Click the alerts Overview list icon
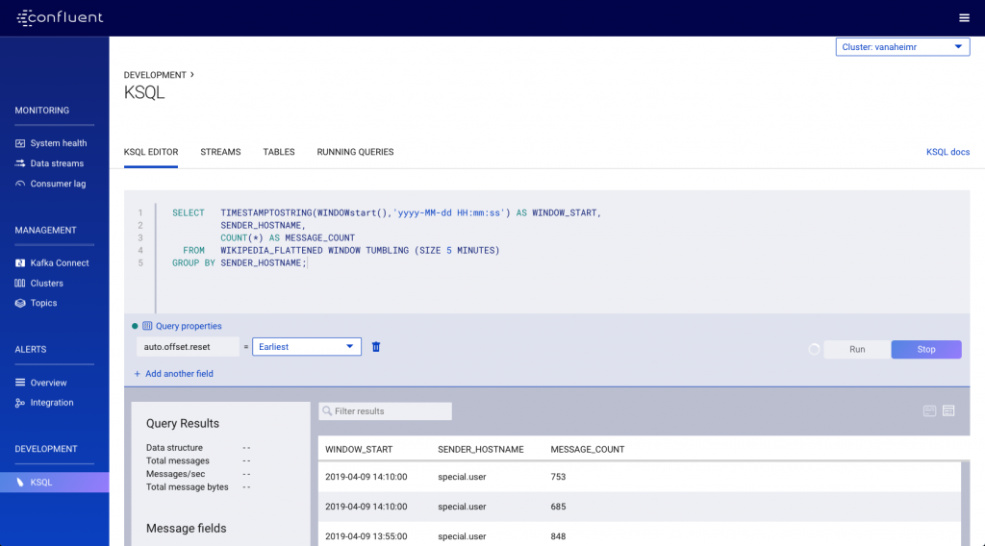 pos(20,383)
